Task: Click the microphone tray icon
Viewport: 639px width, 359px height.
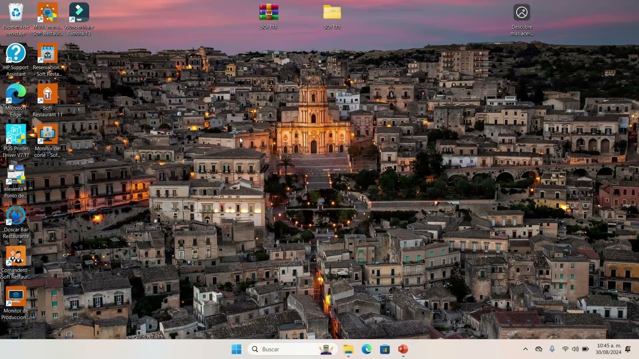Action: 552,349
